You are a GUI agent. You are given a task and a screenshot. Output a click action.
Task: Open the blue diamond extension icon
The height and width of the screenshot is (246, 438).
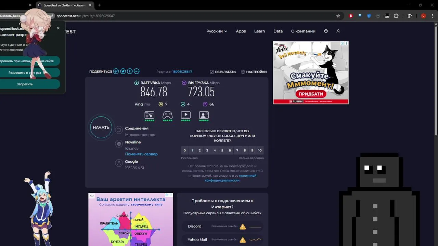pos(360,16)
